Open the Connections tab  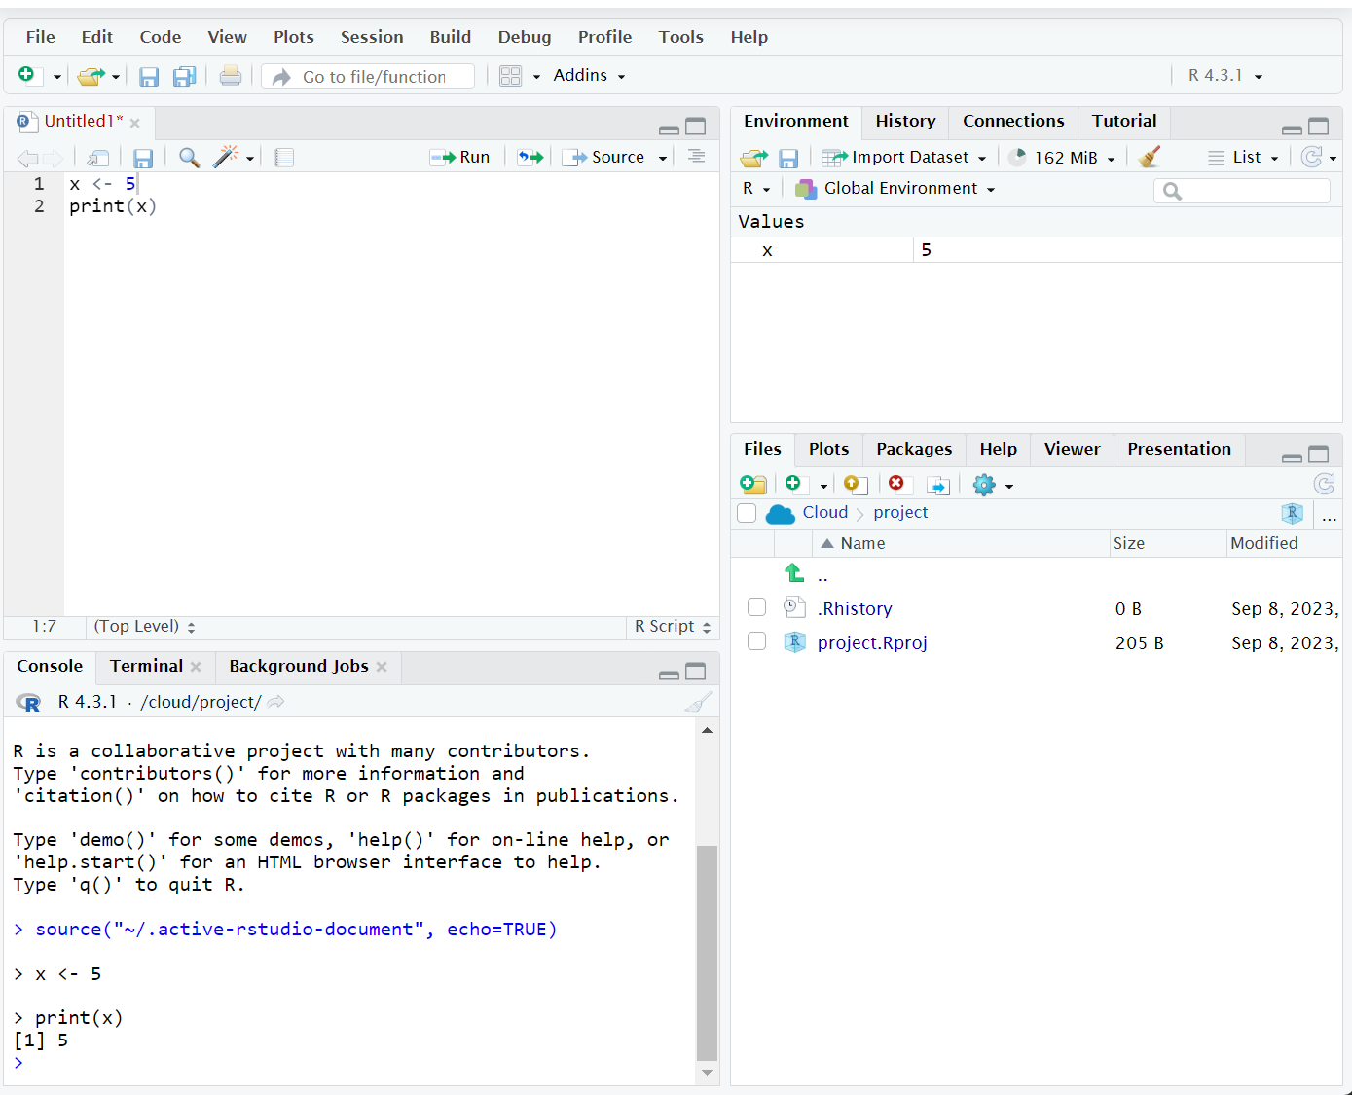point(1013,121)
